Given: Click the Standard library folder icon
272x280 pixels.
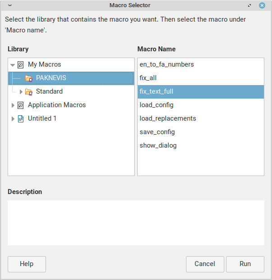Looking at the screenshot, I should 29,91.
